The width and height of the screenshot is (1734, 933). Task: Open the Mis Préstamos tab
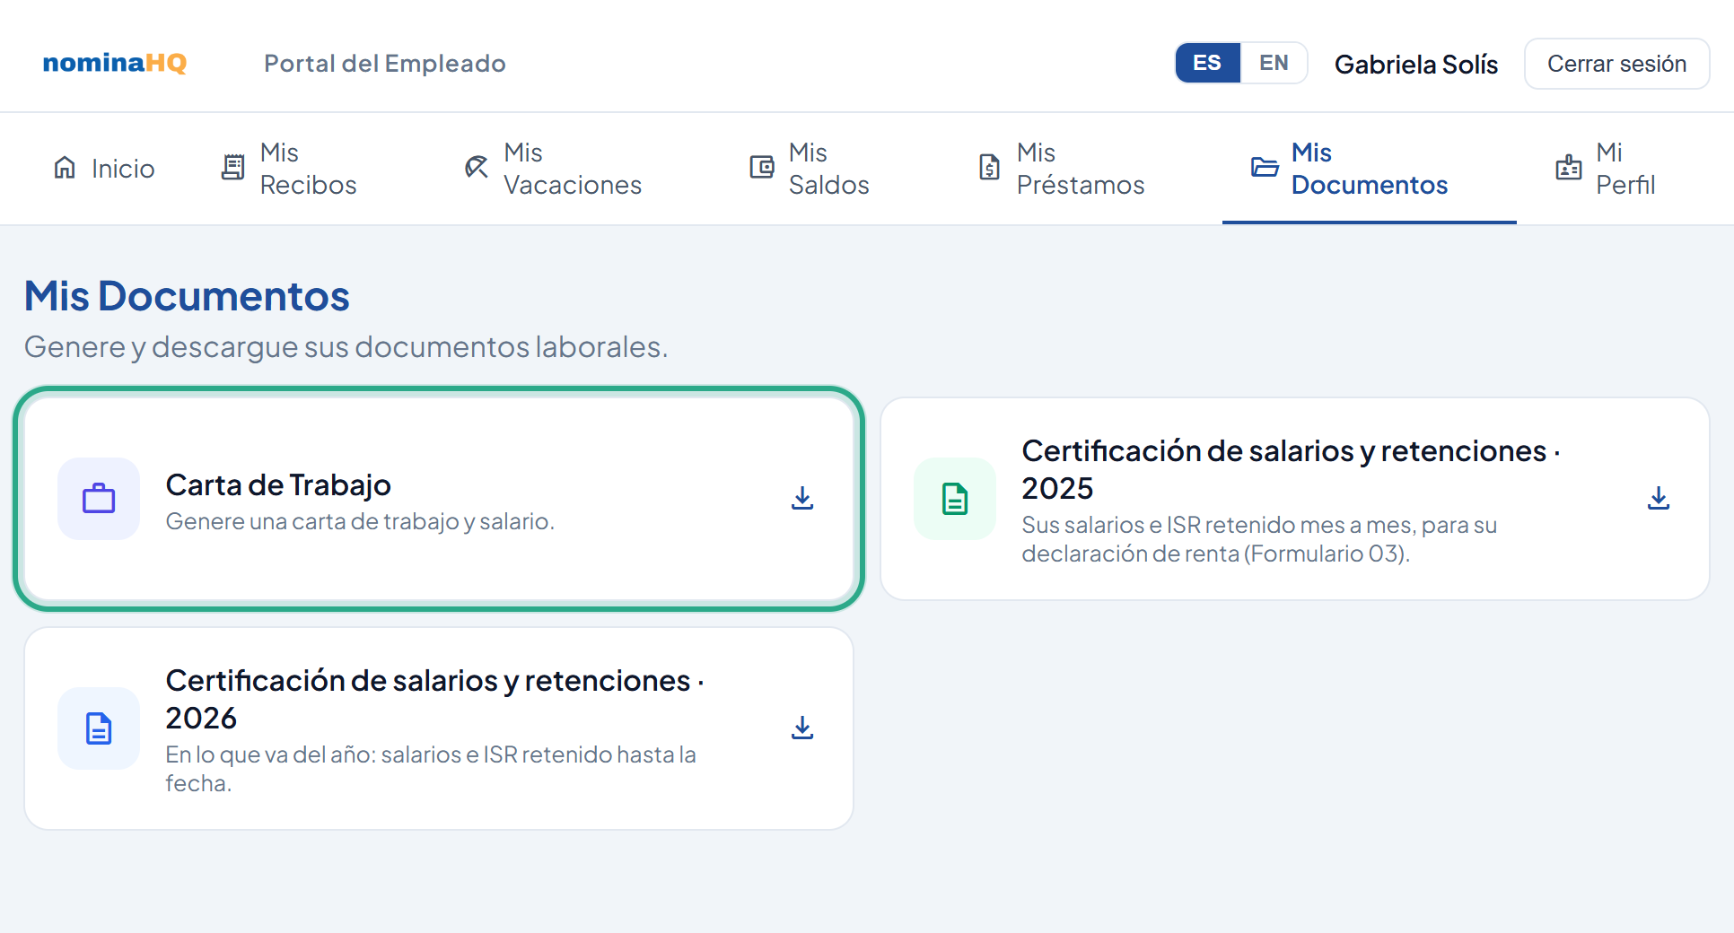pyautogui.click(x=1062, y=169)
